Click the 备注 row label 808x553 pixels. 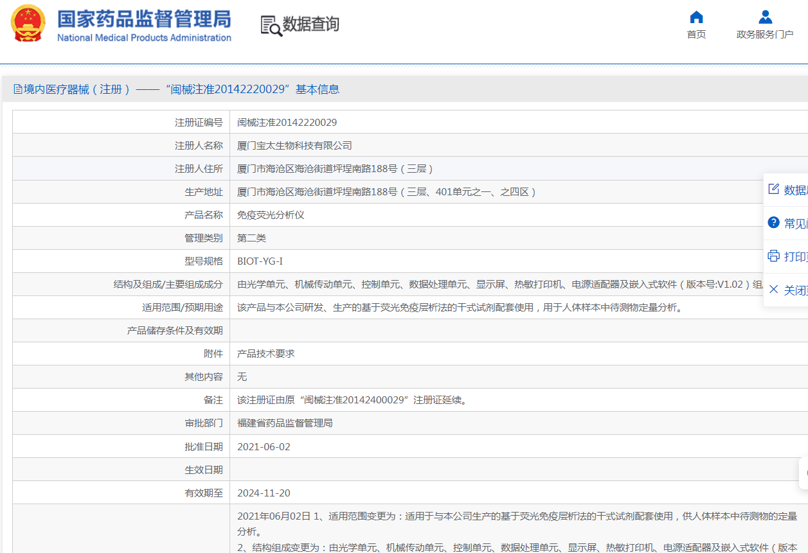point(213,400)
